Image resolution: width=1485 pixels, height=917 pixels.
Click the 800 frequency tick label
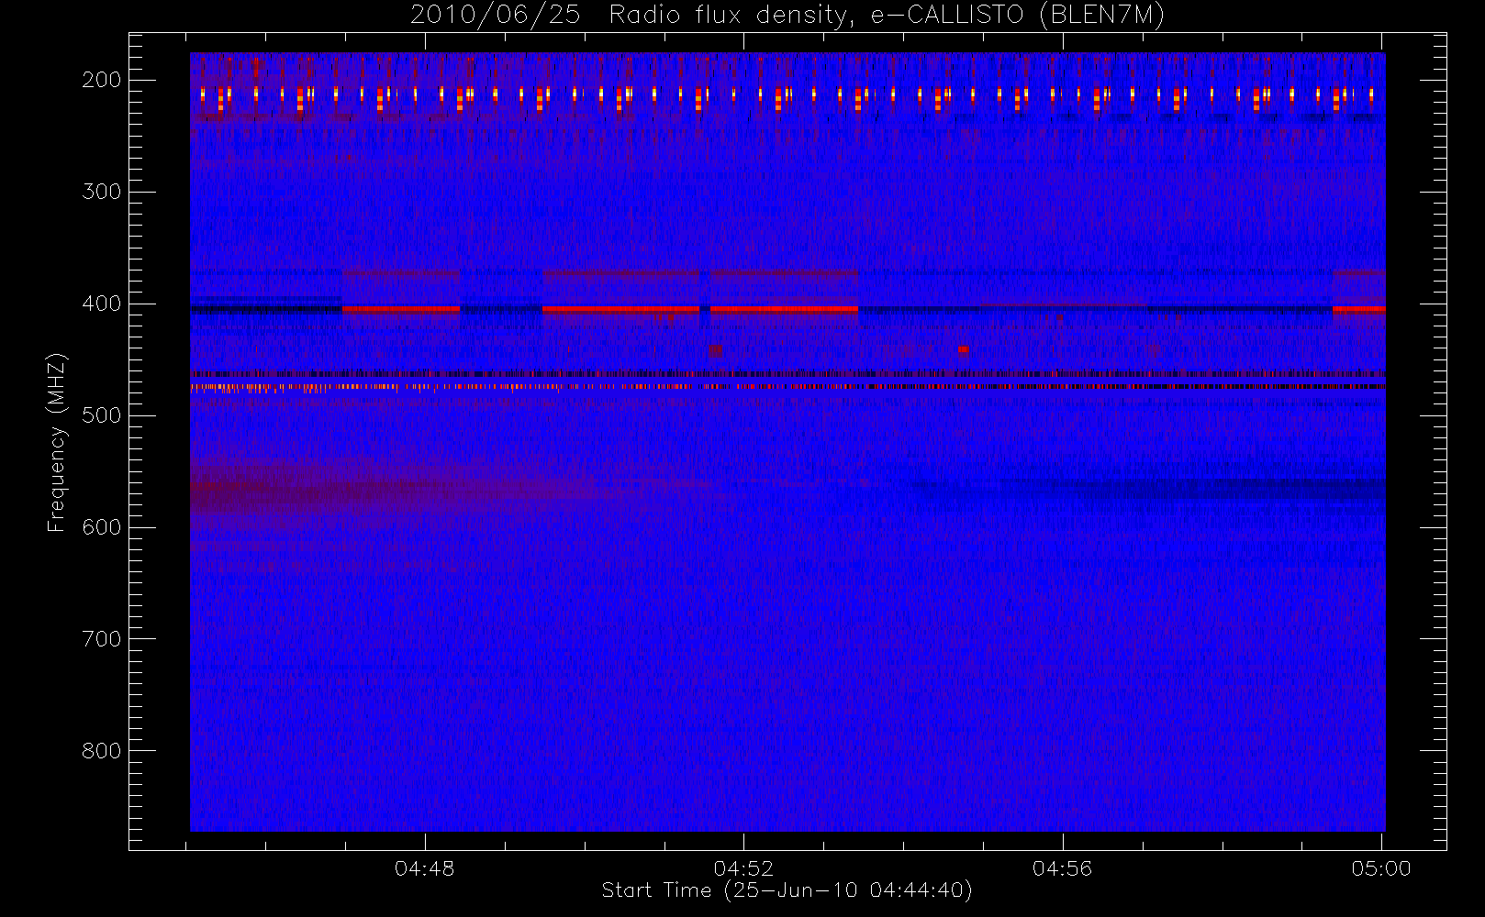tap(101, 751)
